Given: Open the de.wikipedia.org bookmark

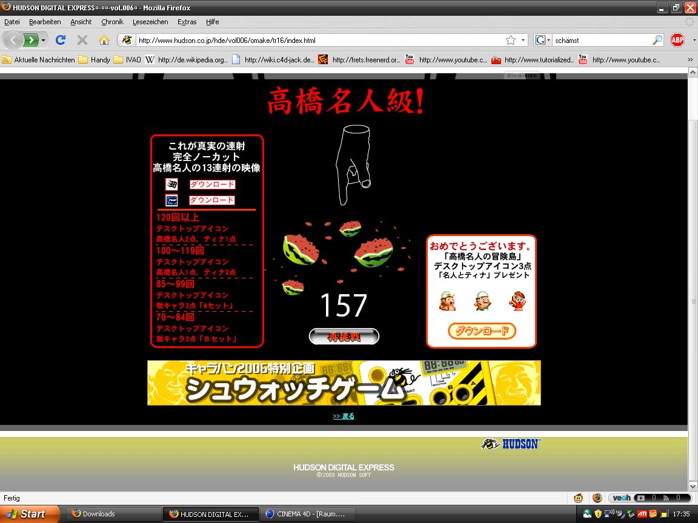Looking at the screenshot, I should click(187, 59).
